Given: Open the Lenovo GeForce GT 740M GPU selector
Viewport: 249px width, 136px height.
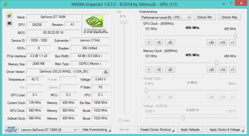Looking at the screenshot, I should [x=49, y=130].
